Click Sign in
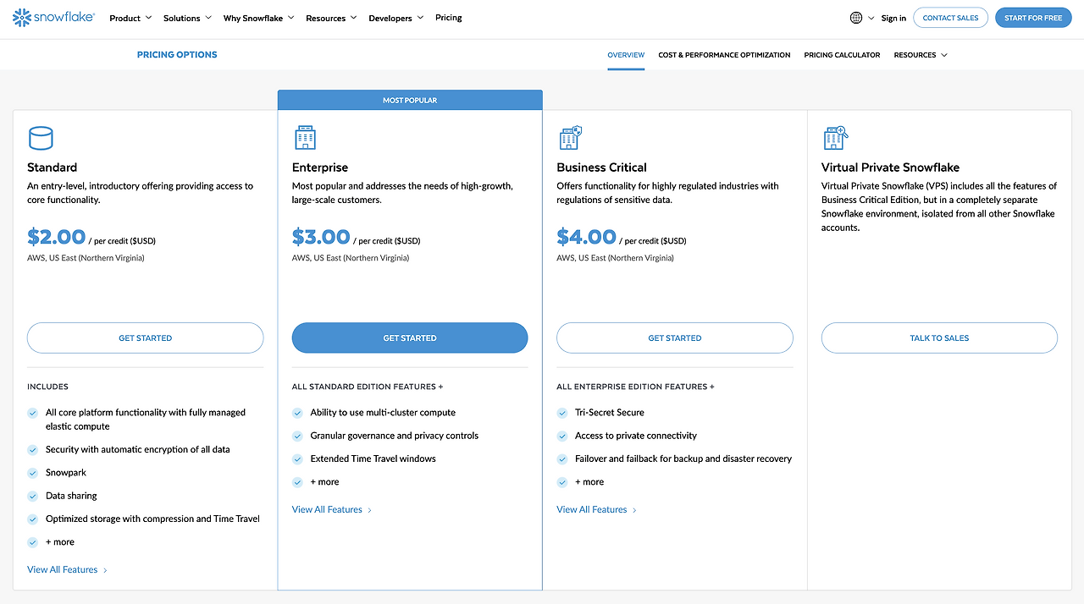Viewport: 1084px width, 604px height. (893, 18)
